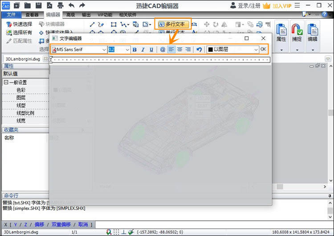Select the Rectangle drawing tool
This screenshot has height=236, width=334.
tap(114, 25)
